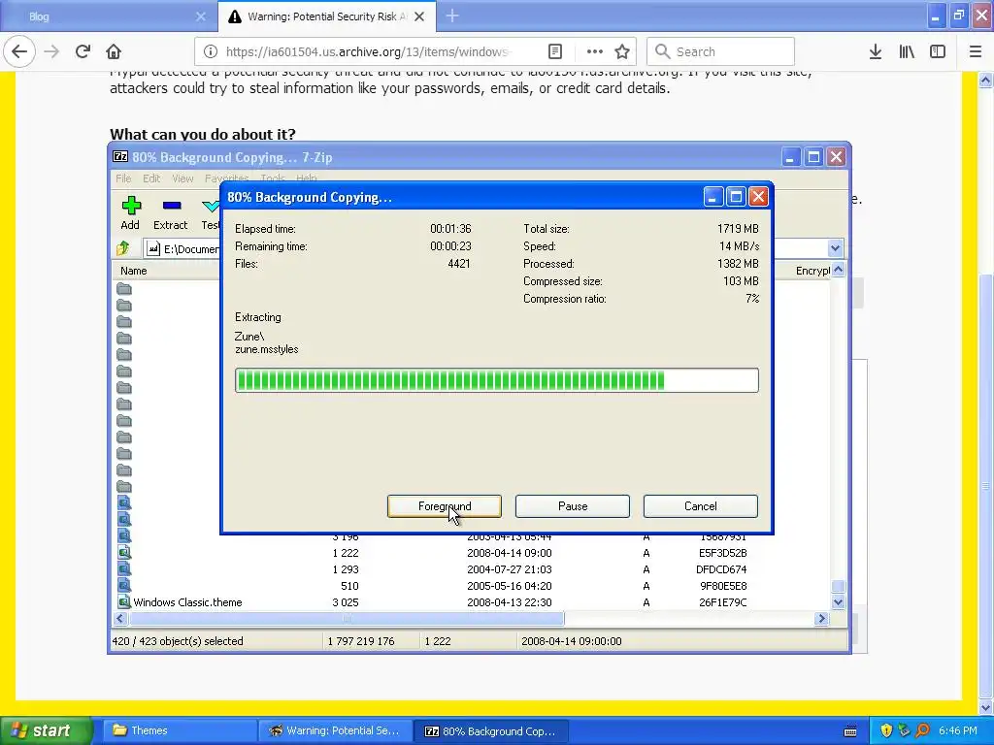Click the 9F80E5E8 CRC cell
The image size is (994, 745).
[723, 586]
